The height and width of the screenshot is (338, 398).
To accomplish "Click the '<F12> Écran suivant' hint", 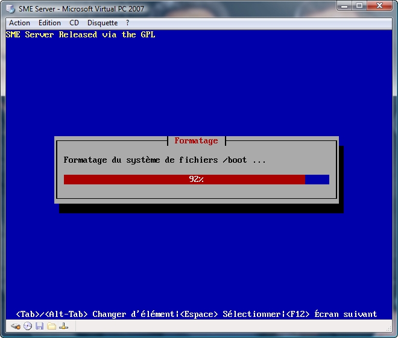I will (332, 314).
